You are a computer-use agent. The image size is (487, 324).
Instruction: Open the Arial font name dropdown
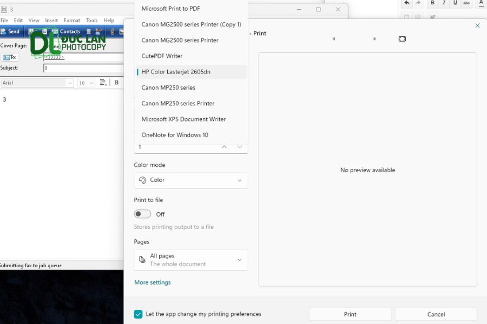(x=37, y=83)
